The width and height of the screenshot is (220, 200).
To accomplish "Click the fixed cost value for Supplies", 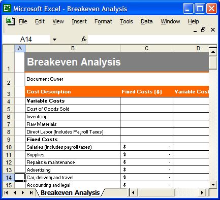I will (x=146, y=154).
